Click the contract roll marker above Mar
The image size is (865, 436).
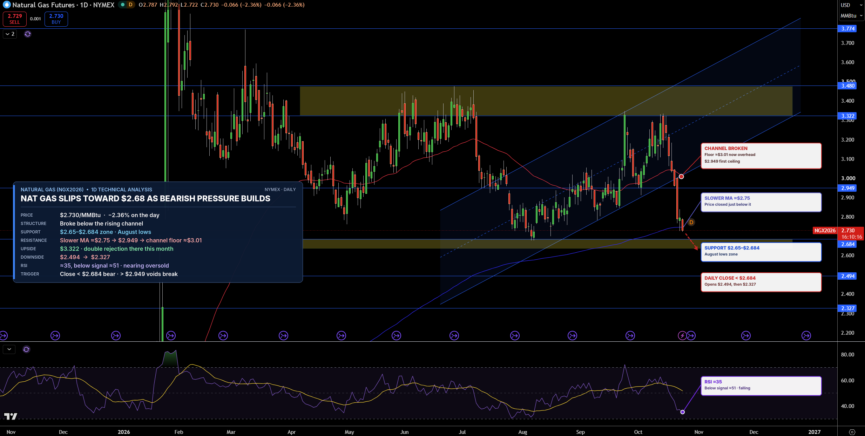click(223, 336)
